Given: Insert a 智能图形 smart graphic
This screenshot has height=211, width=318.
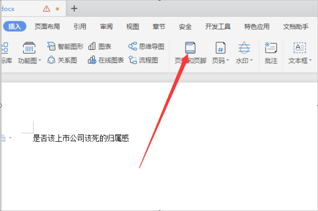Looking at the screenshot, I should 65,47.
